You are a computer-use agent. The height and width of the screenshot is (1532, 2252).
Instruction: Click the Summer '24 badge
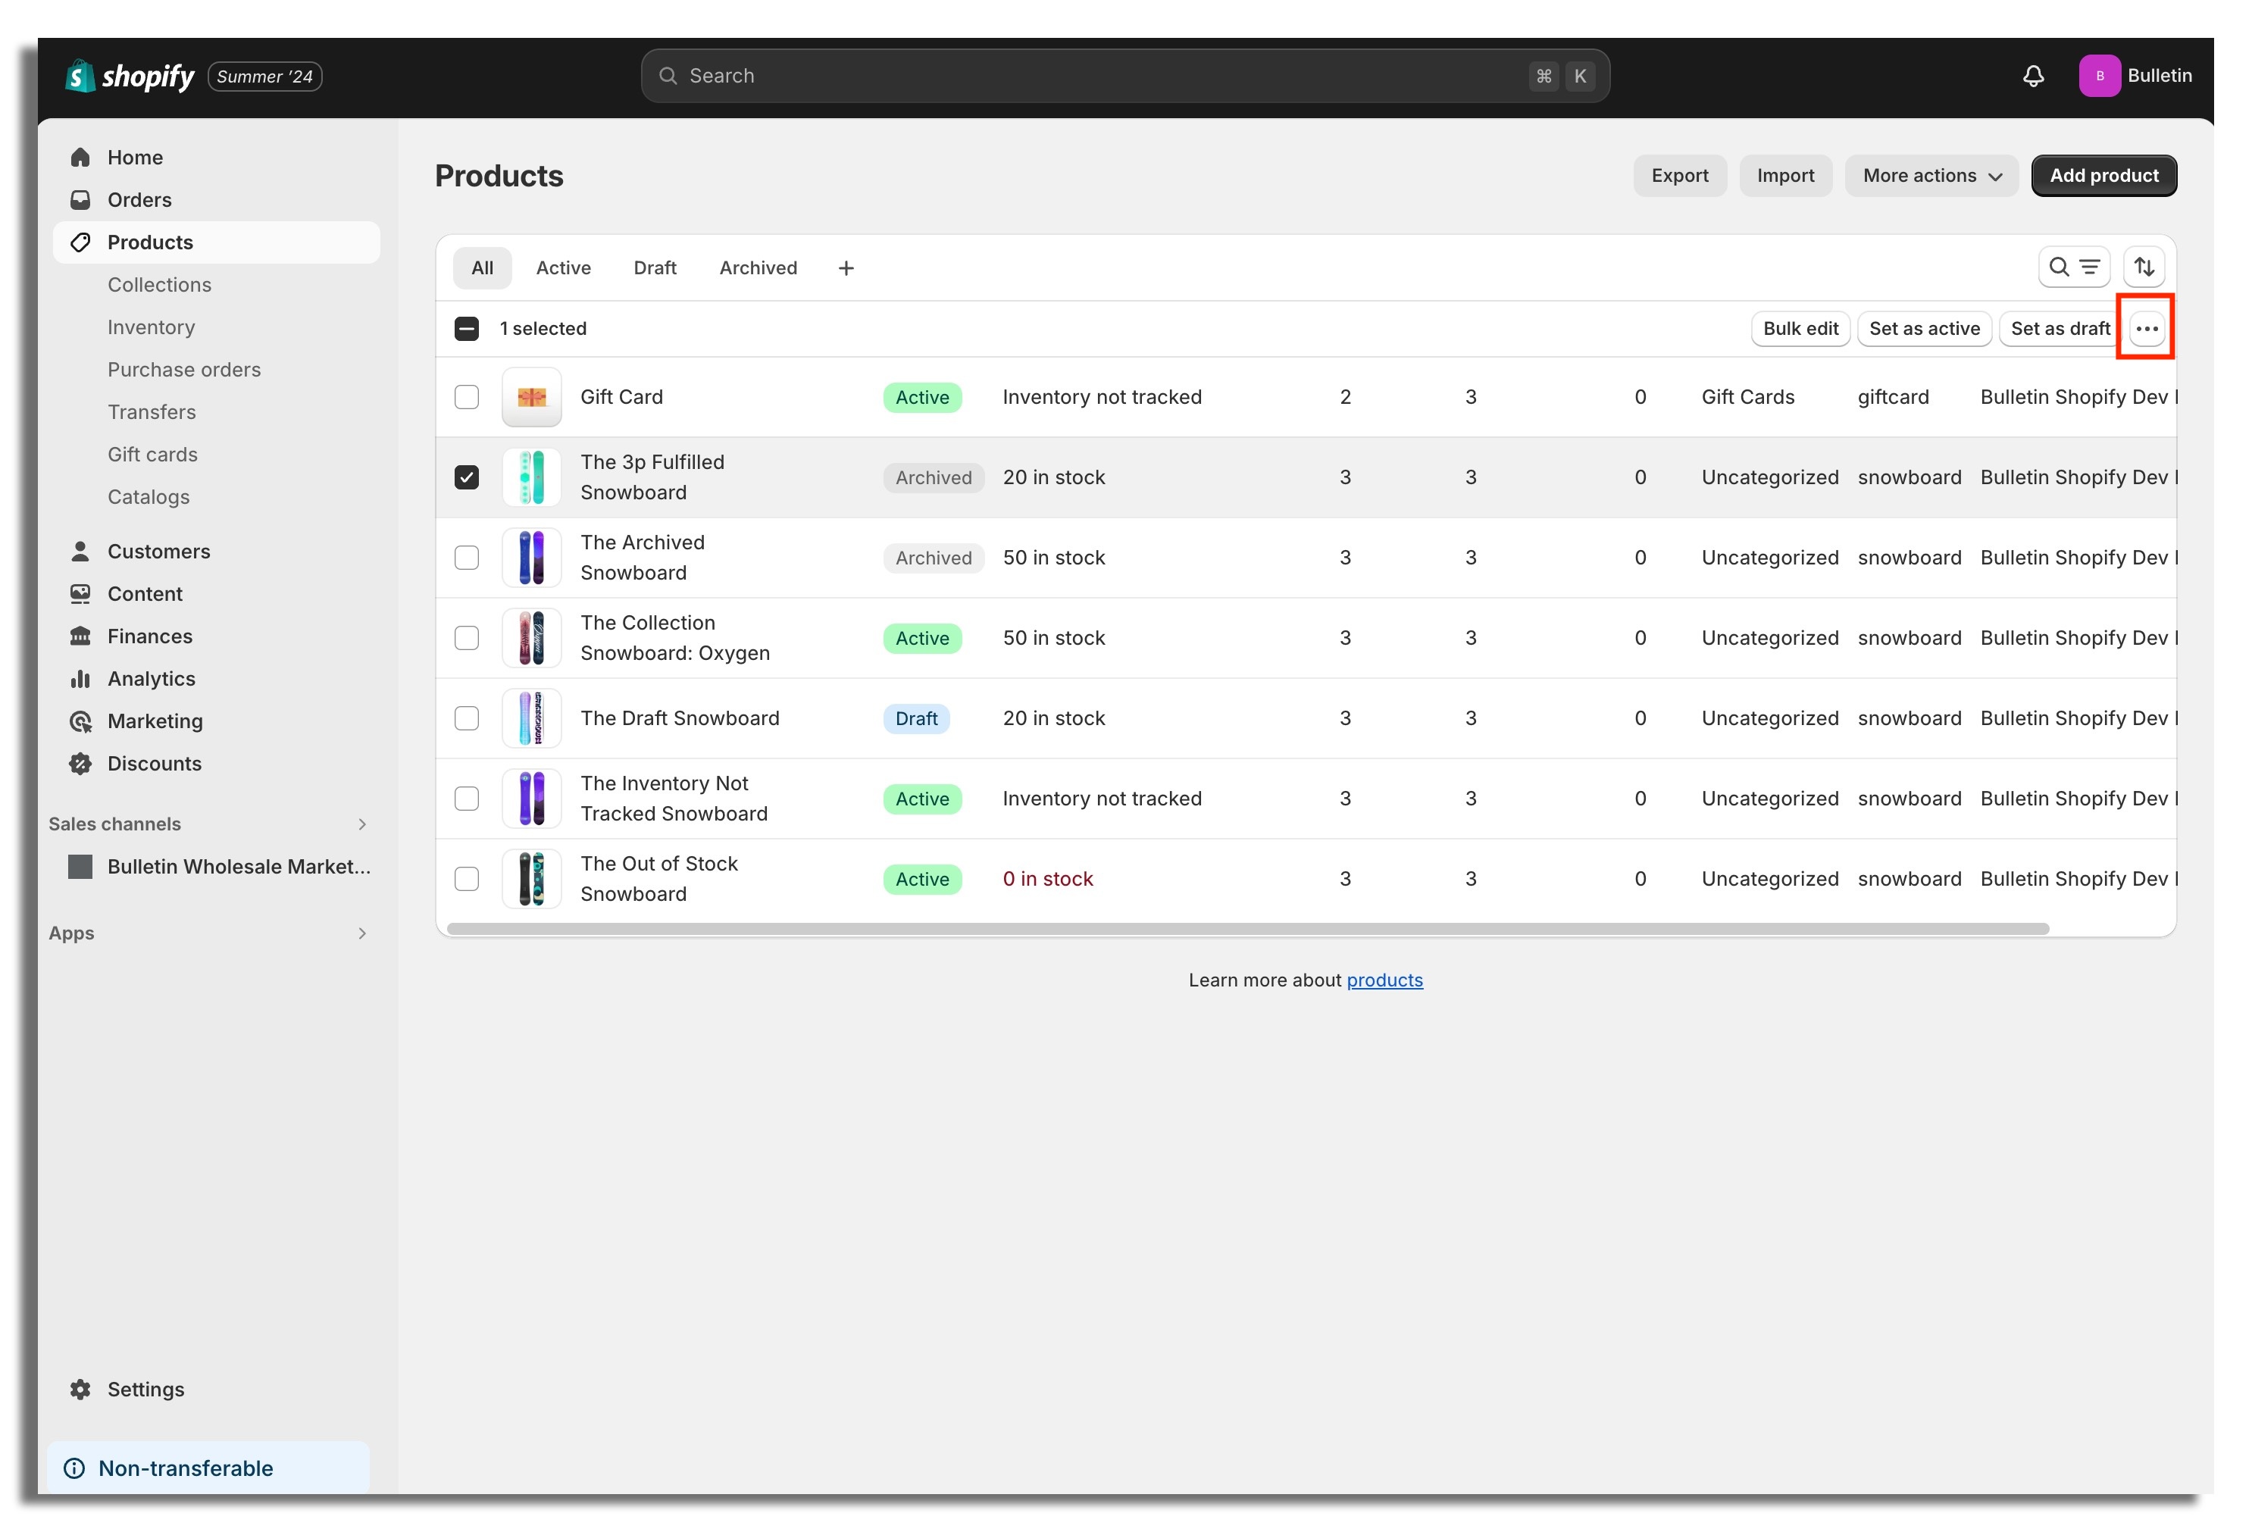[x=264, y=77]
